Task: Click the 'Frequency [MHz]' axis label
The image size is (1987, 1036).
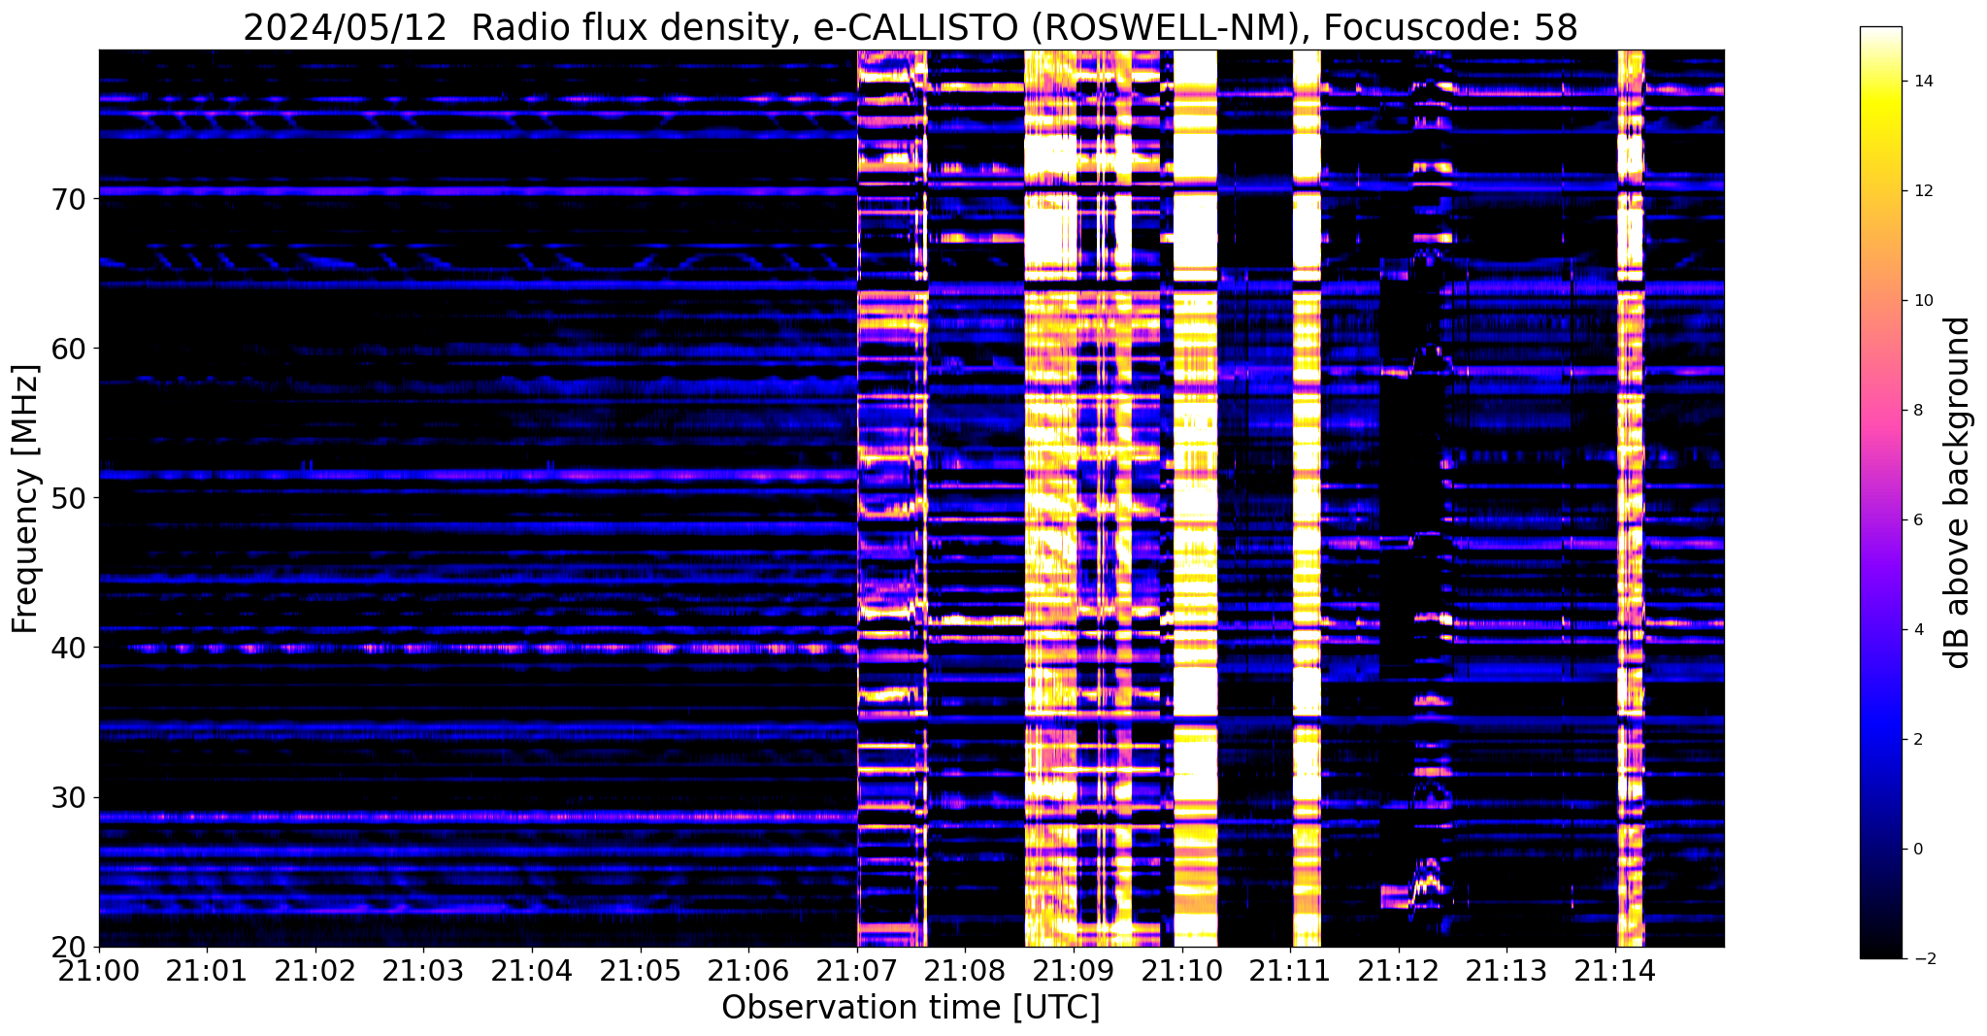Action: coord(26,498)
